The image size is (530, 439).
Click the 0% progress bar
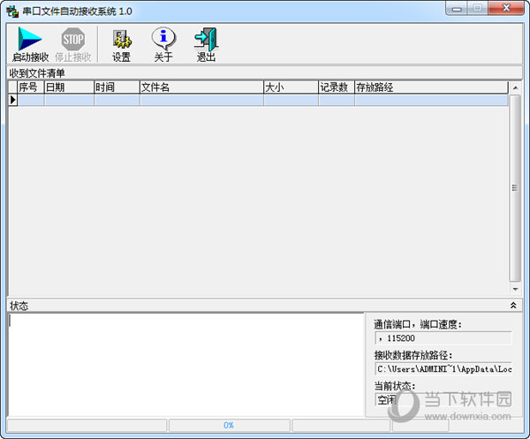point(228,425)
